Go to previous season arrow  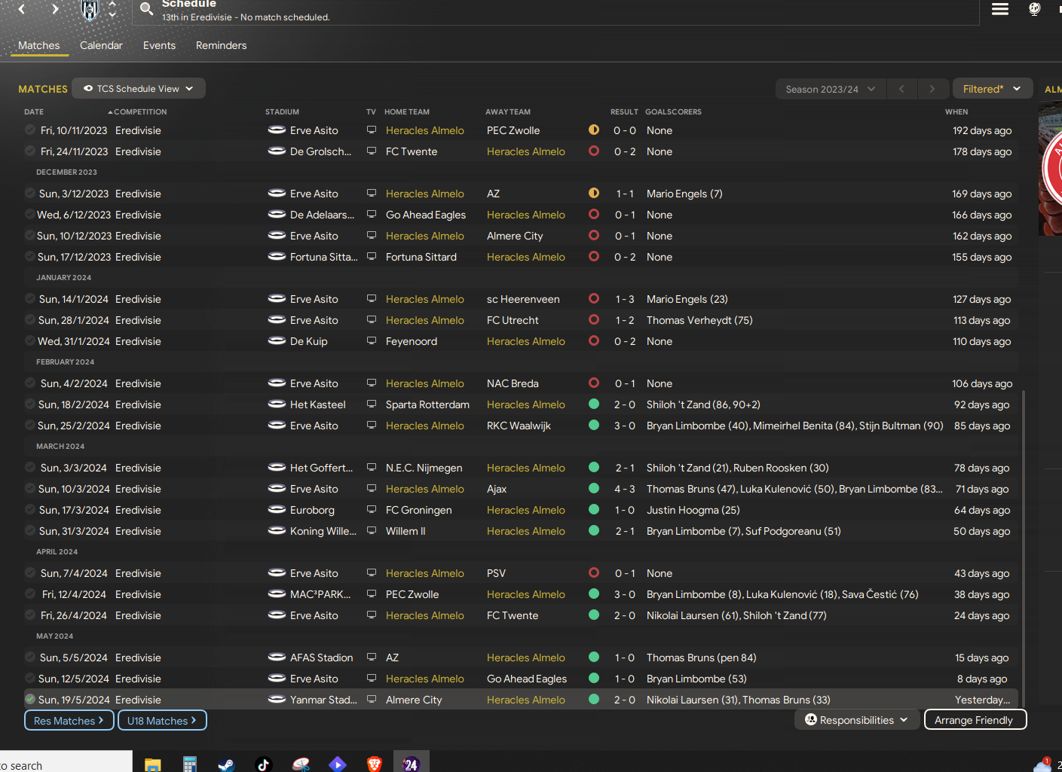pos(901,89)
